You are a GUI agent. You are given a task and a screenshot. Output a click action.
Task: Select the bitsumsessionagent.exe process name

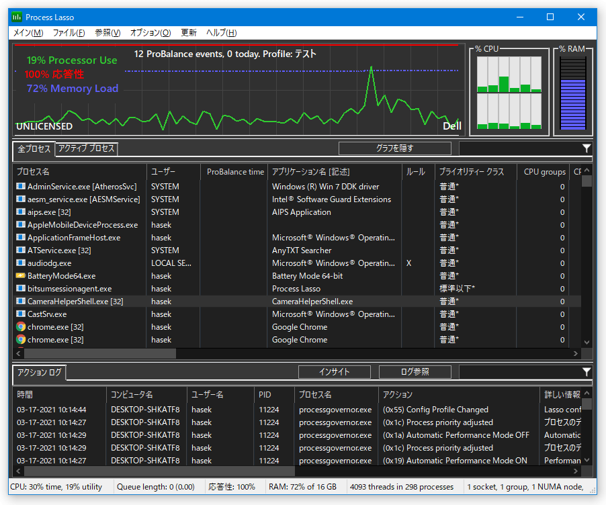click(x=70, y=289)
